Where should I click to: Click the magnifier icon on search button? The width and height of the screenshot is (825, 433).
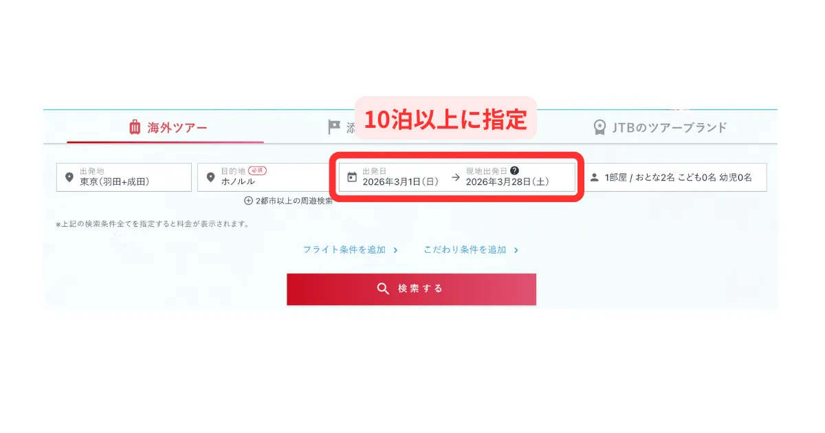tap(383, 289)
